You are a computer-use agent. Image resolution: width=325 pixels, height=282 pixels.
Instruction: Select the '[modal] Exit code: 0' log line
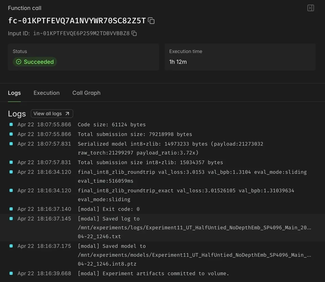click(162, 209)
